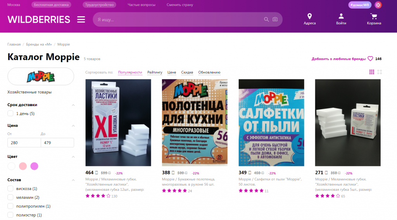Viewport: 397px width, 220px height.
Task: Click Сменить страну link
Action: pos(180,5)
